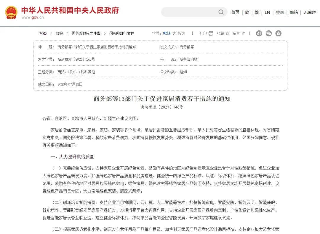Click the title value 商务部等13部门关于促进家居消费若干措施的通知 in table
The width and height of the screenshot is (320, 234).
(97, 47)
